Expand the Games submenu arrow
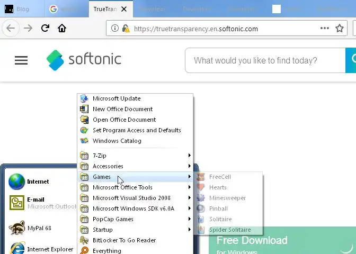Viewport: 356px width, 254px height. 189,177
